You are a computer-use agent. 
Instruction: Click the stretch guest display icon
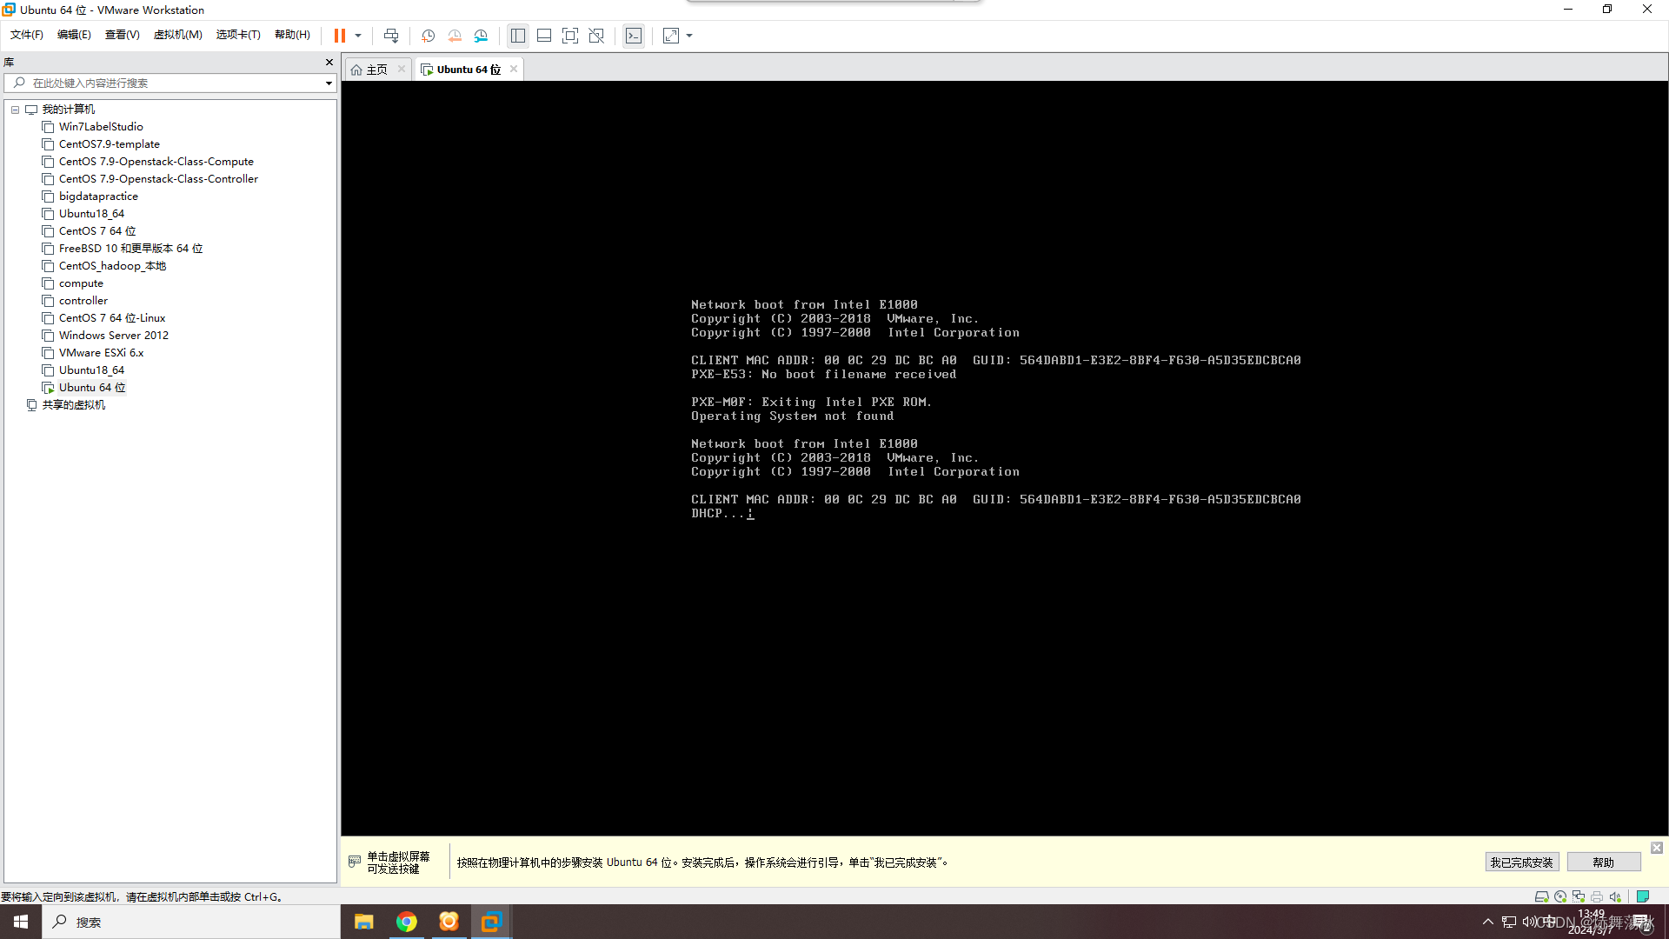(x=671, y=36)
